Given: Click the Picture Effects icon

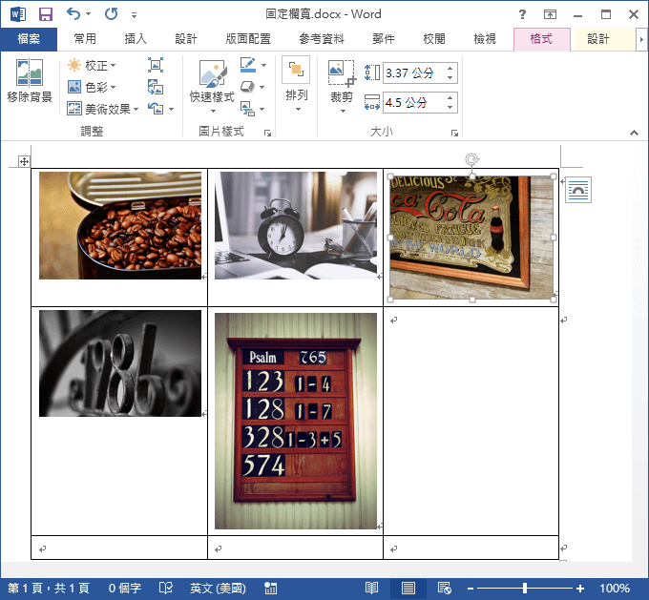Looking at the screenshot, I should click(x=247, y=87).
